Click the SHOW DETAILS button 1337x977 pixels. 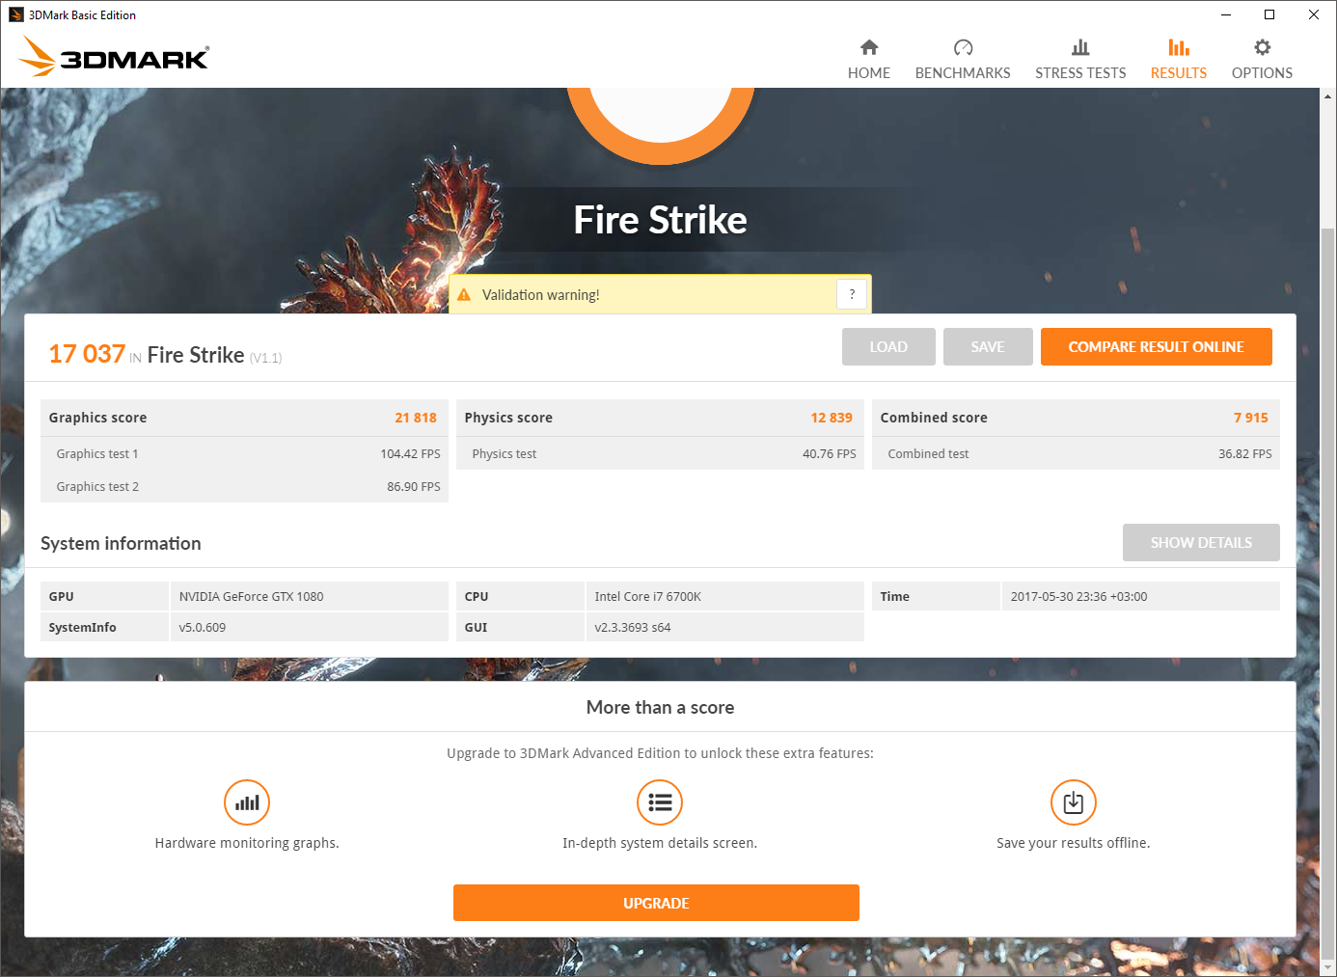(1201, 543)
